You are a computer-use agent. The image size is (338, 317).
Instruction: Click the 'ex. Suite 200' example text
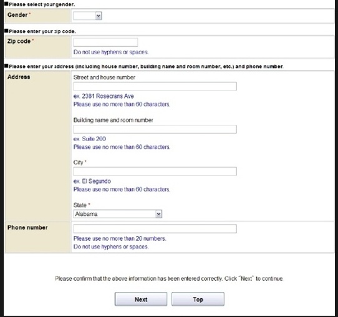click(x=89, y=139)
